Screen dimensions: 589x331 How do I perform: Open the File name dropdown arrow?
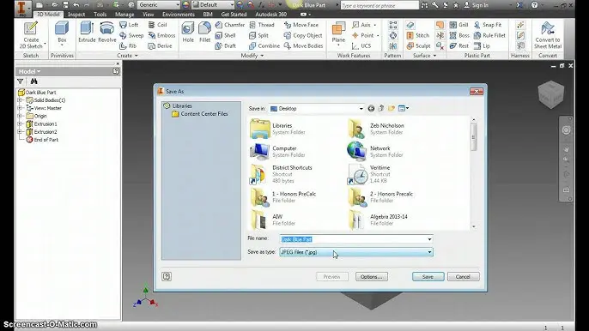(429, 239)
